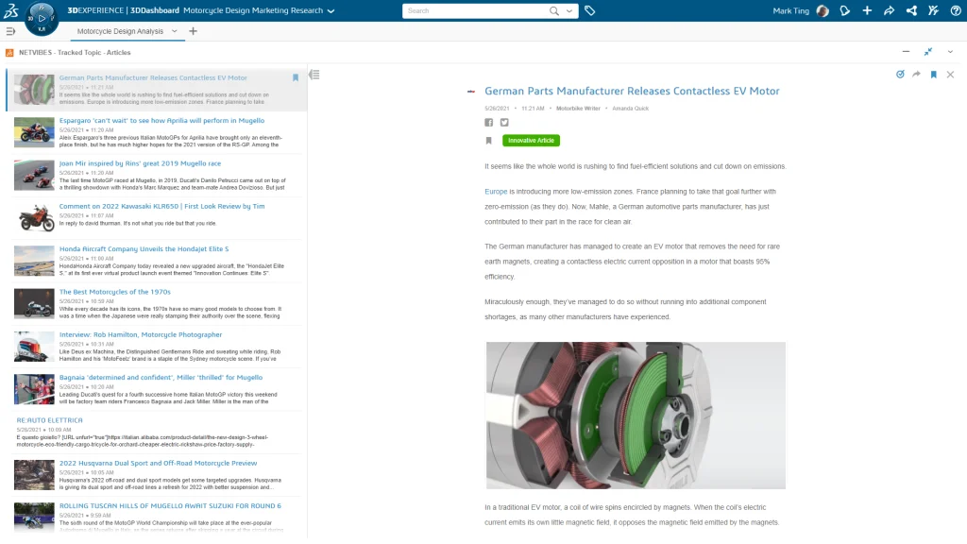
Task: Toggle the bookmark on the German Parts list item
Action: click(296, 77)
